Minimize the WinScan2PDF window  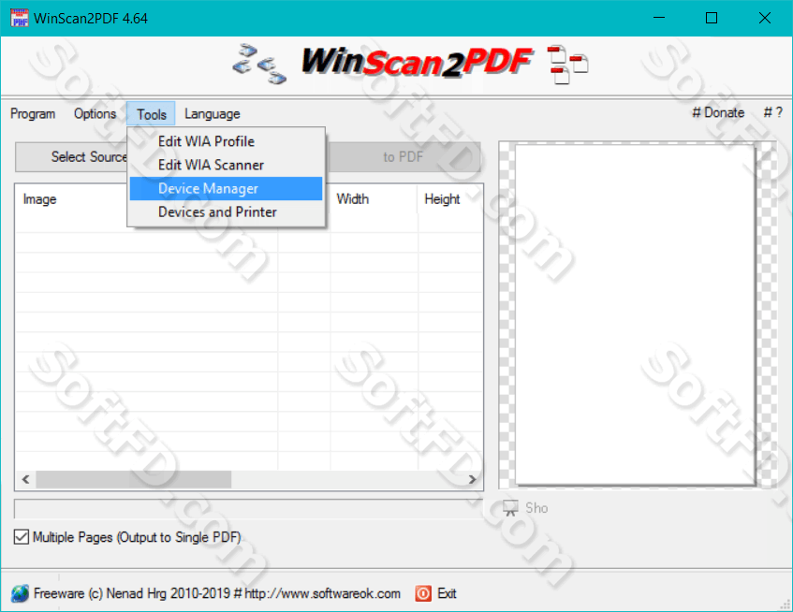pyautogui.click(x=658, y=18)
